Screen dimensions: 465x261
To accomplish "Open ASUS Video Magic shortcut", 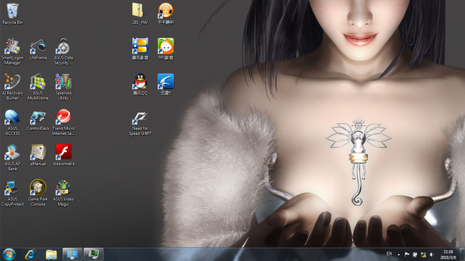I will click(x=63, y=193).
